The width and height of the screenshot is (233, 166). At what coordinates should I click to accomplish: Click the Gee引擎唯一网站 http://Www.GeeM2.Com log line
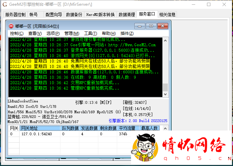tap(83, 45)
